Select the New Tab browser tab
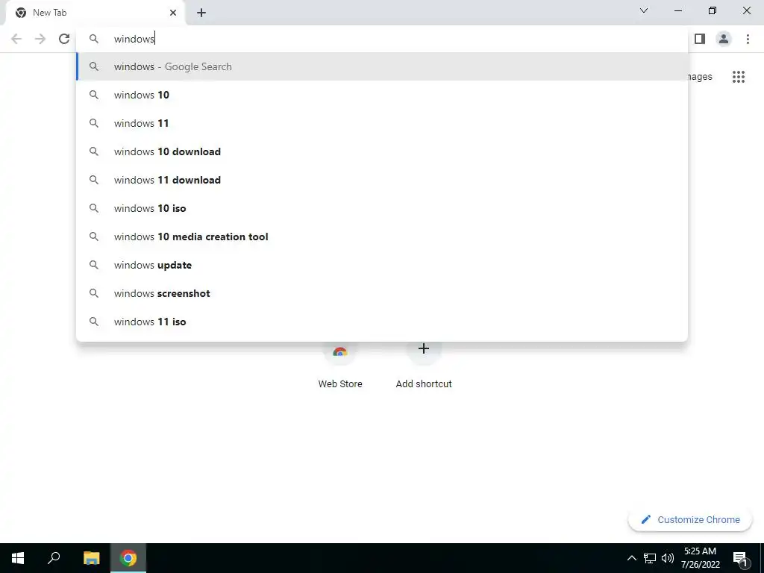764x573 pixels. pyautogui.click(x=95, y=13)
